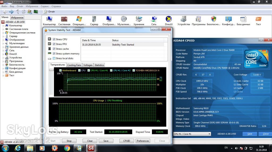Open the Отчёт report button

click(49, 12)
